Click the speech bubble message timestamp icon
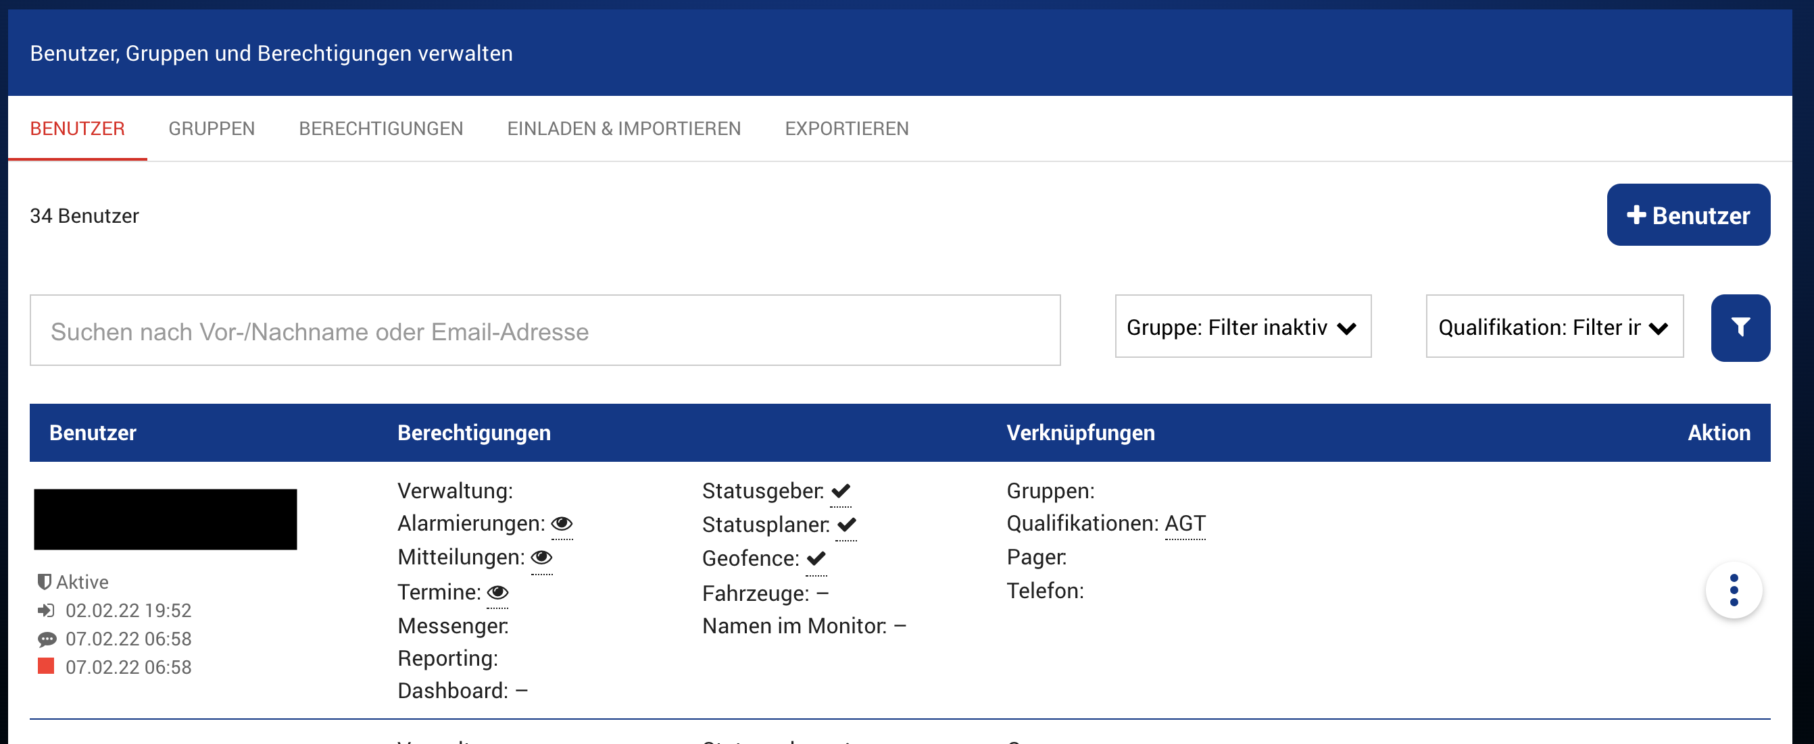 [x=47, y=639]
